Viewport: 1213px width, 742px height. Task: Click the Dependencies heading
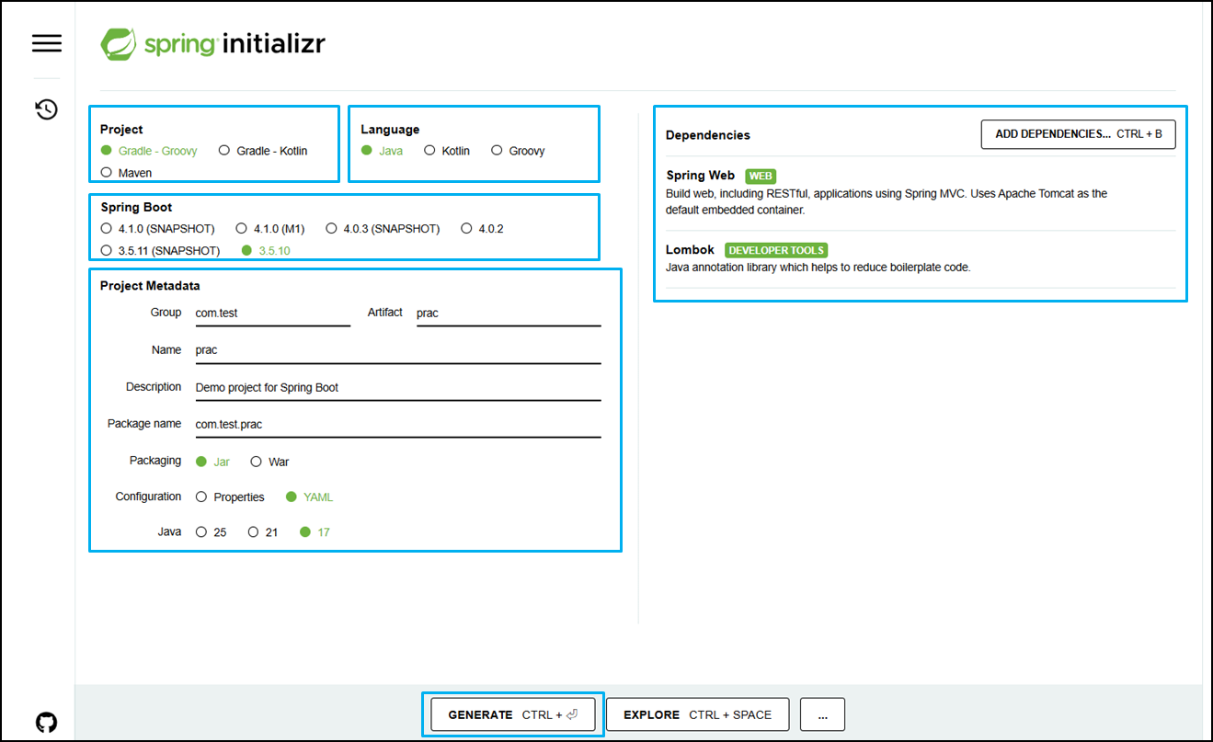click(x=708, y=135)
